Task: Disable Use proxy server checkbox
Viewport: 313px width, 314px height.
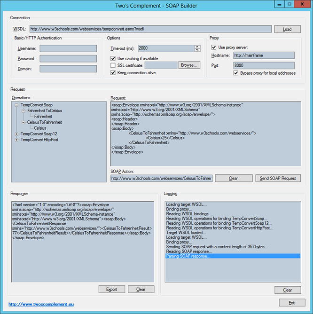Action: pyautogui.click(x=214, y=47)
